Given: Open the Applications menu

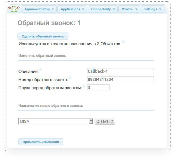Looking at the screenshot, I should click(x=72, y=9).
